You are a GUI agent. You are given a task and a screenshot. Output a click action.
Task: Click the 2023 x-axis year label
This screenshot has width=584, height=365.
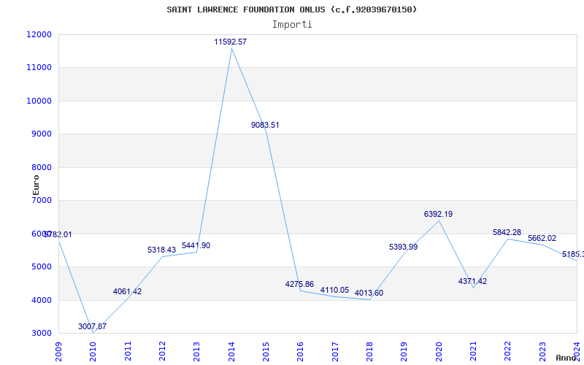tap(542, 352)
